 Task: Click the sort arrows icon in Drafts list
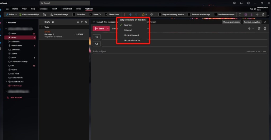click(x=86, y=22)
